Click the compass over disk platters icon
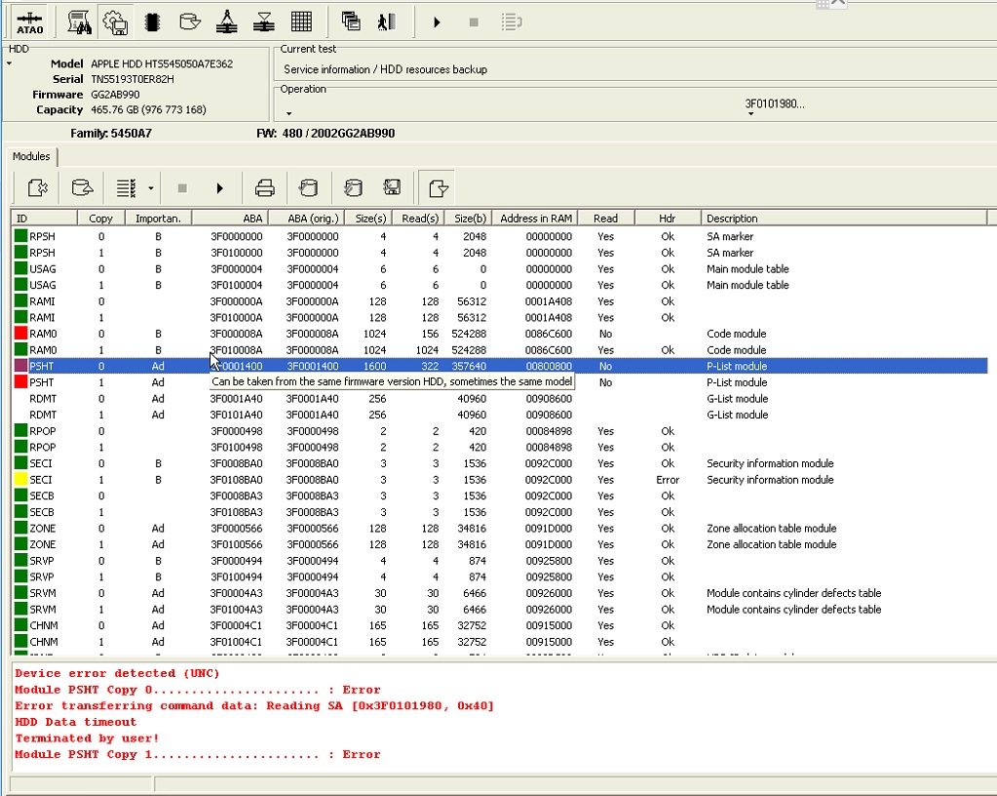 click(226, 22)
